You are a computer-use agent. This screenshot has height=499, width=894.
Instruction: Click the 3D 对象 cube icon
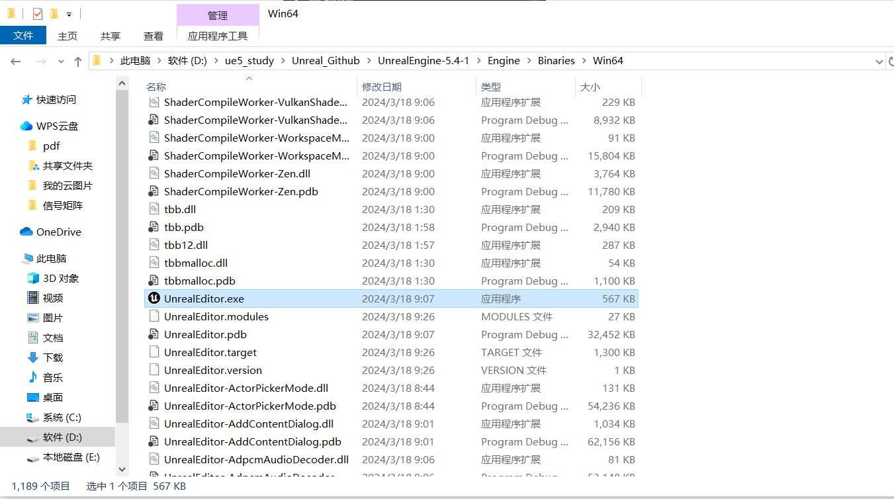tap(33, 278)
